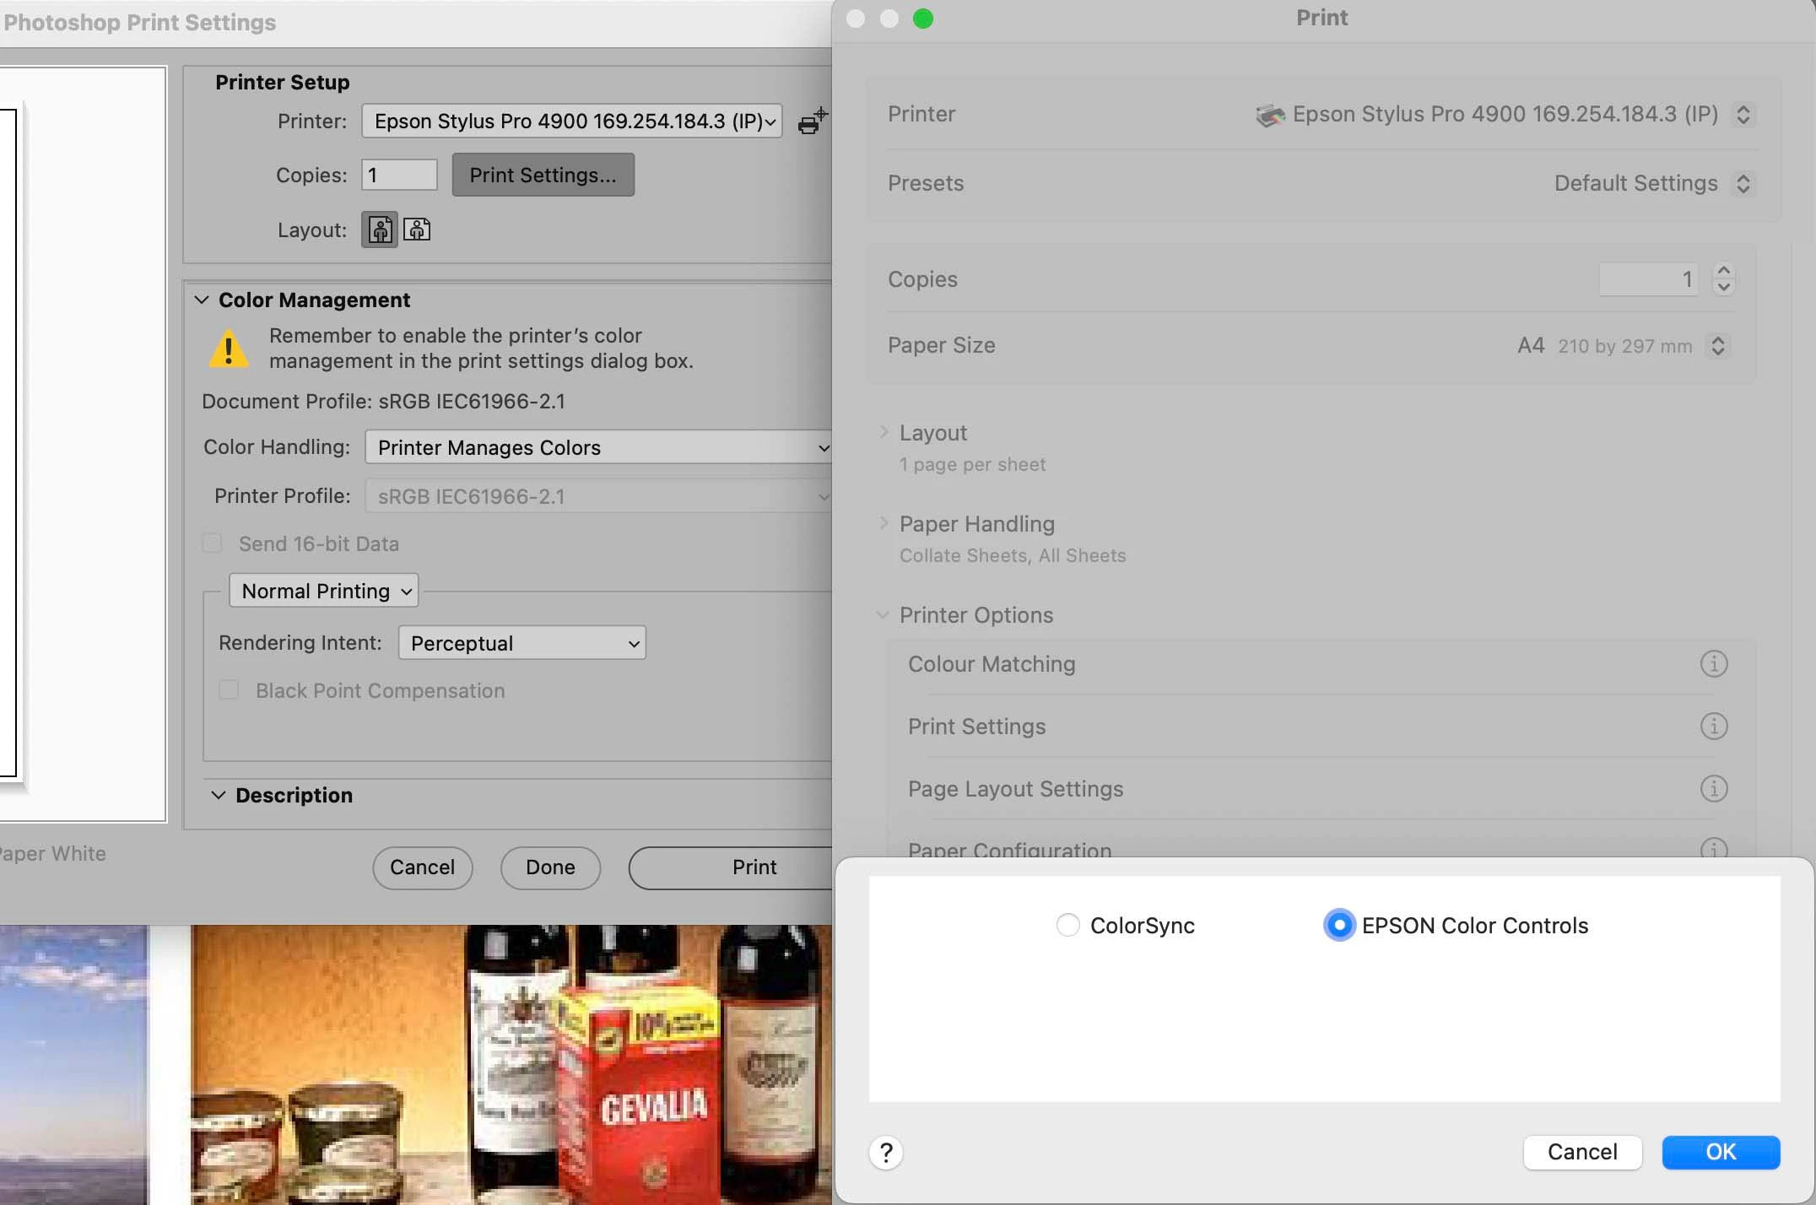Select the ColorSync radio button
This screenshot has width=1816, height=1205.
(1067, 926)
